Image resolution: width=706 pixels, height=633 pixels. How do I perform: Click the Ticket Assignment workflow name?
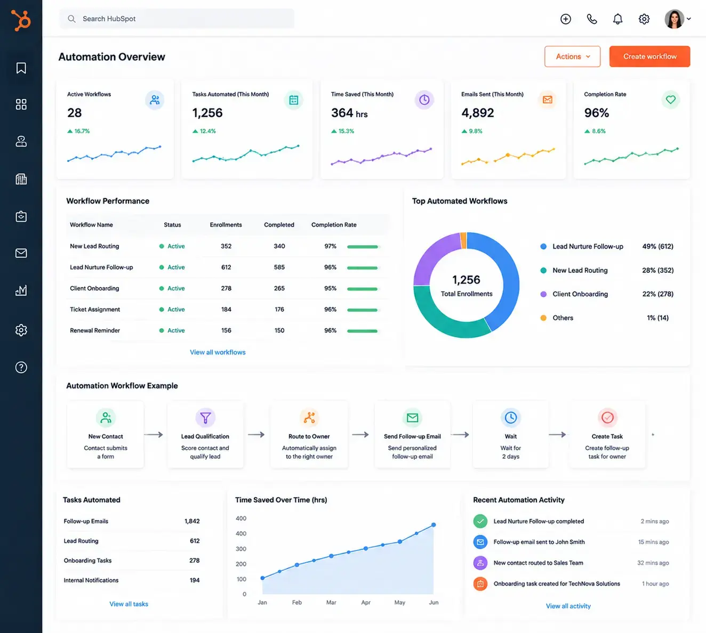point(95,310)
